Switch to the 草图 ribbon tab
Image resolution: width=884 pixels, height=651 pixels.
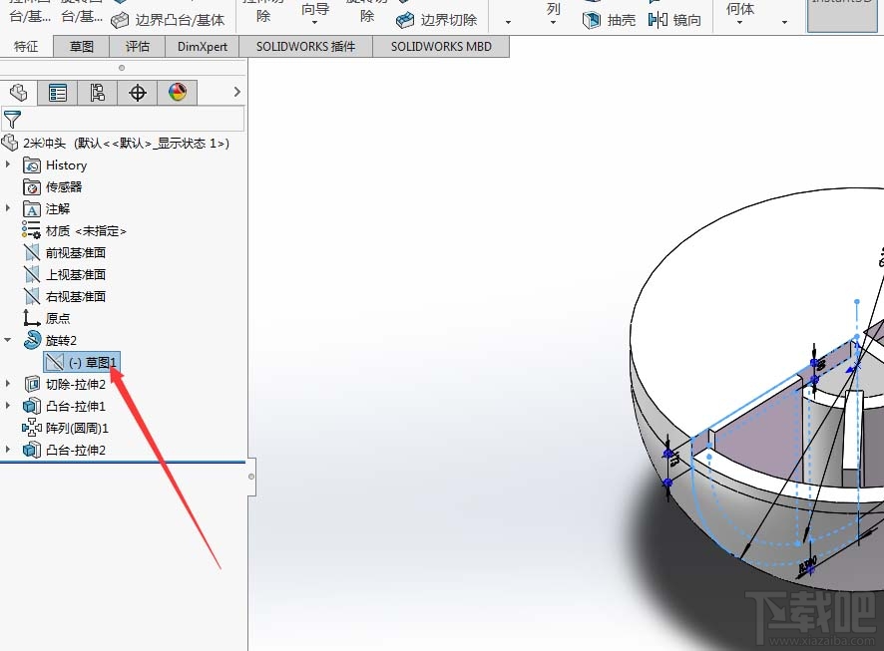(x=81, y=46)
